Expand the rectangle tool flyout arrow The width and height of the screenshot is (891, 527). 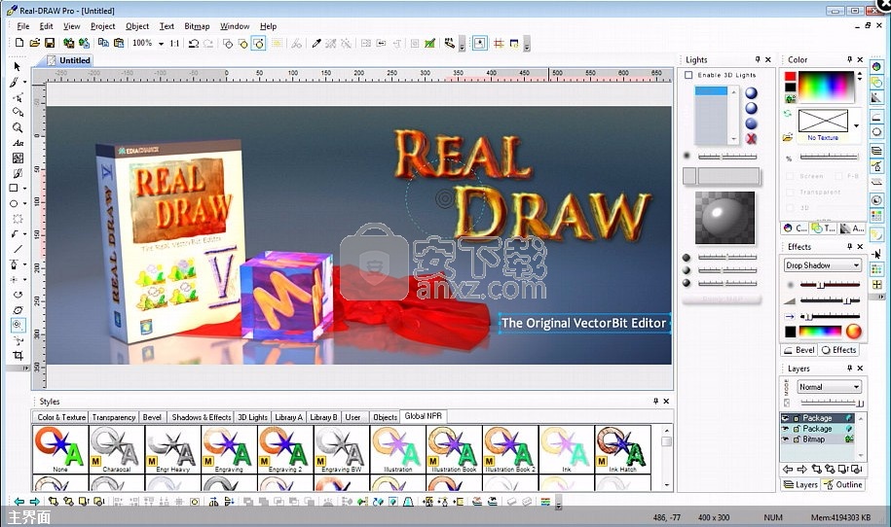tap(25, 189)
